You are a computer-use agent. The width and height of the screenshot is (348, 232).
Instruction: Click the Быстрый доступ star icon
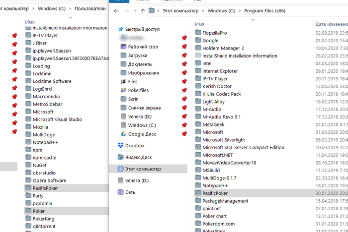121,29
